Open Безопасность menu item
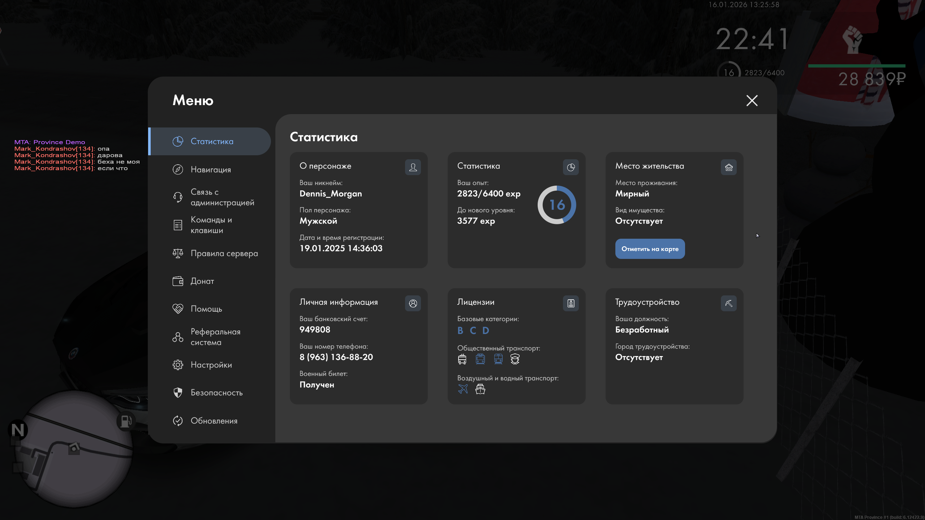The image size is (925, 520). [216, 393]
